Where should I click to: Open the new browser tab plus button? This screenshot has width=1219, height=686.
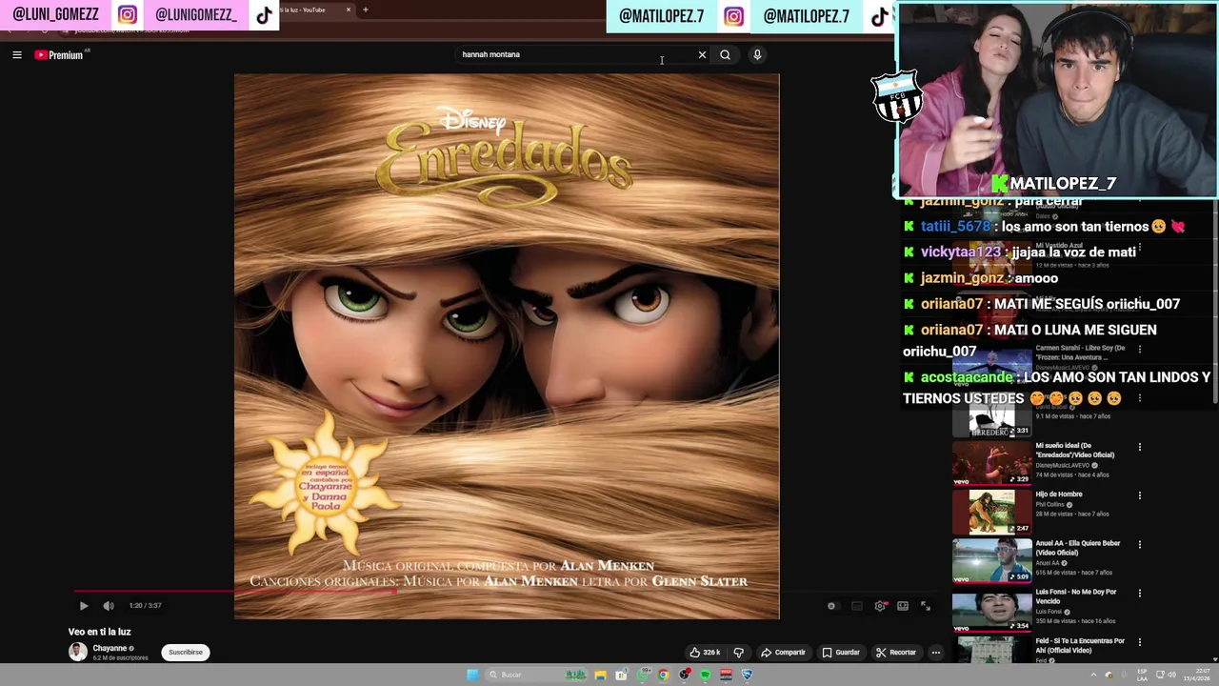pos(365,10)
